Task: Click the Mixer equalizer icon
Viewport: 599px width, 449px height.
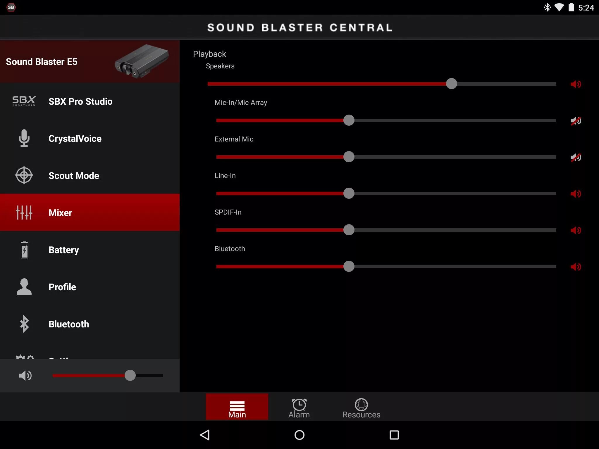Action: (x=23, y=212)
